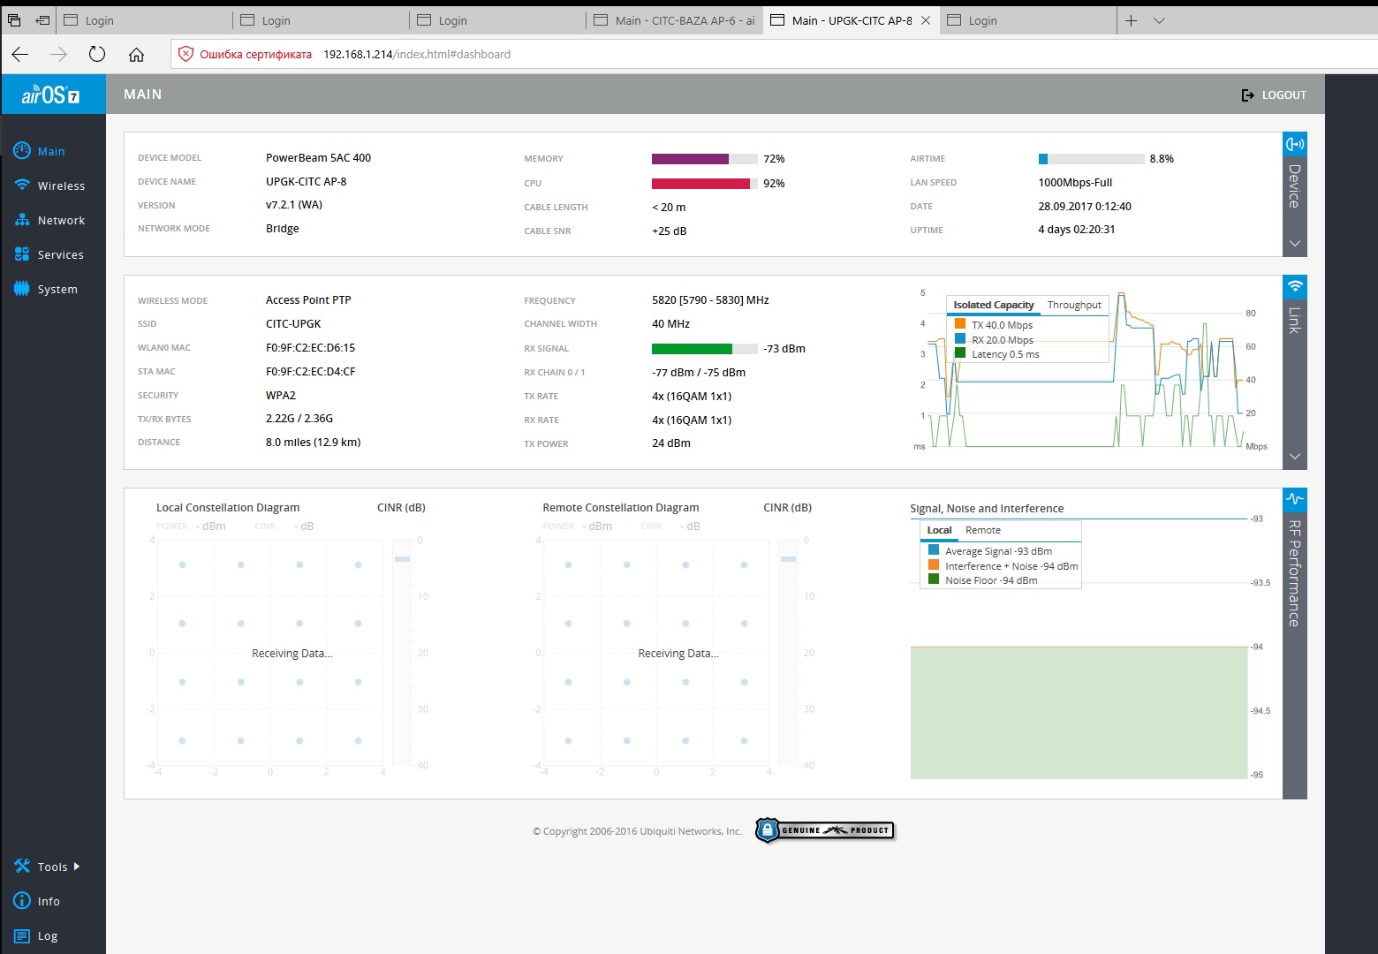This screenshot has height=954, width=1378.
Task: Collapse the Link panel chevron
Action: (1294, 457)
